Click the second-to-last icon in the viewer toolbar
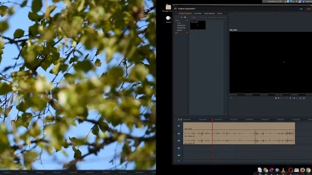The image size is (312, 175). click(x=300, y=98)
